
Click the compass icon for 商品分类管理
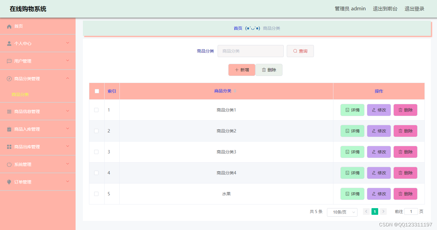coord(9,79)
